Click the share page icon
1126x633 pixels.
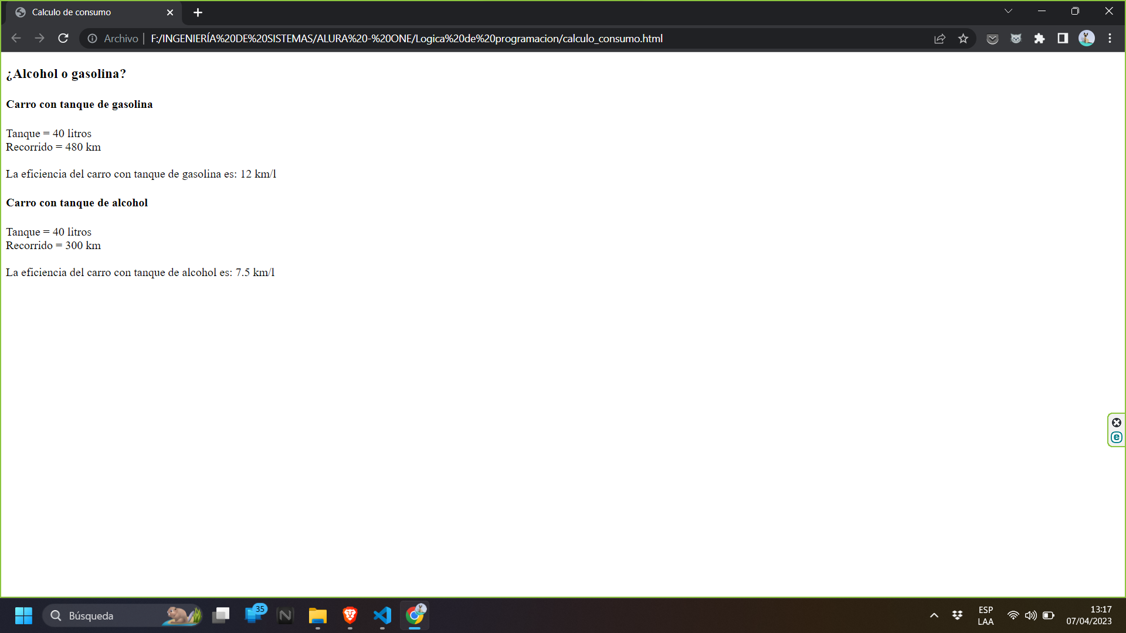[940, 39]
